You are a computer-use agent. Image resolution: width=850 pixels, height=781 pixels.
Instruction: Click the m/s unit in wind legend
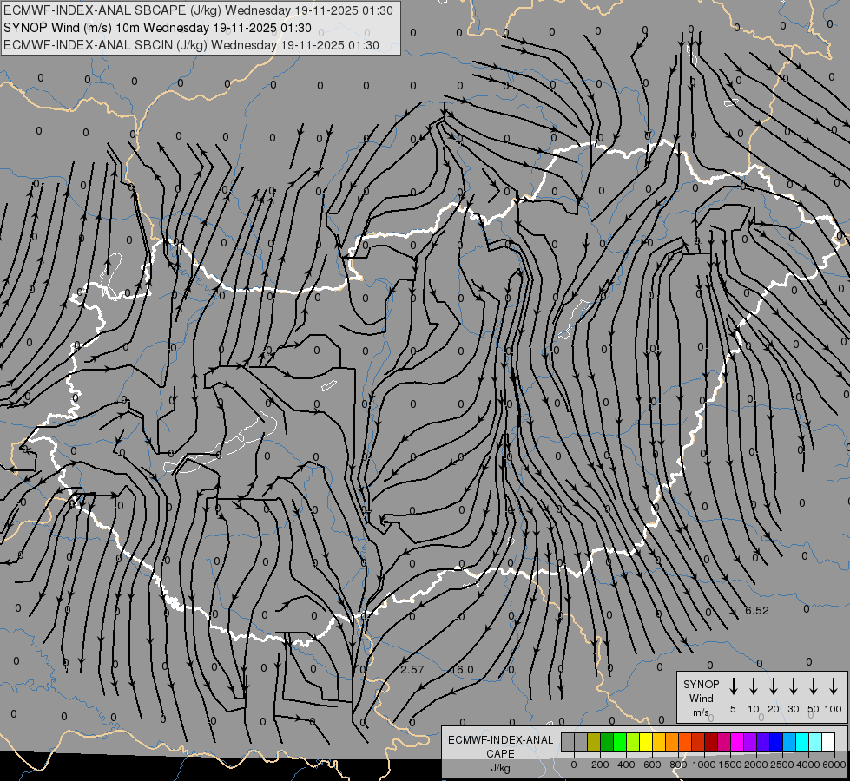[x=701, y=712]
